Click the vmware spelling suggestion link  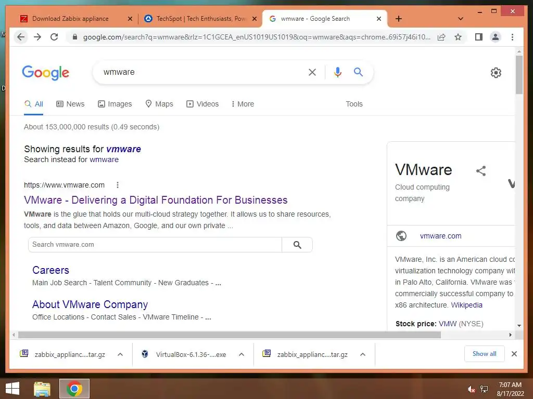(123, 149)
